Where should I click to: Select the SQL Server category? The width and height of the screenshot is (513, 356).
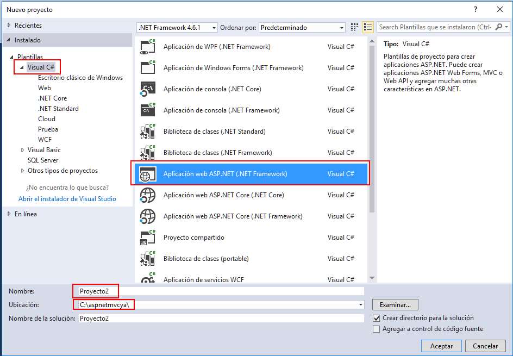tap(43, 160)
